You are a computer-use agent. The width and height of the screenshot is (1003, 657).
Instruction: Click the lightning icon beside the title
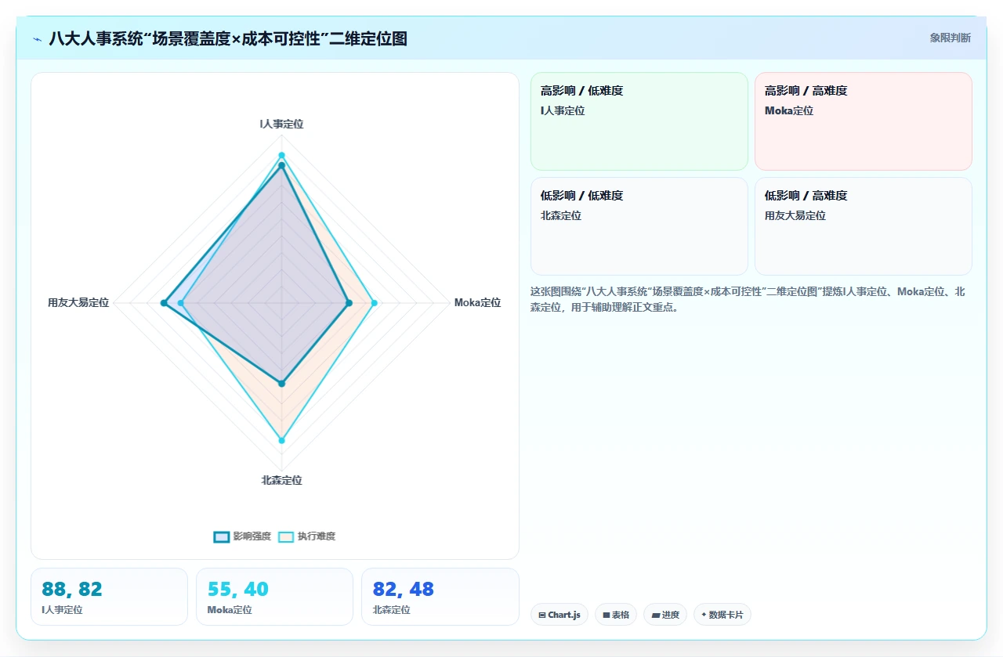pyautogui.click(x=38, y=38)
